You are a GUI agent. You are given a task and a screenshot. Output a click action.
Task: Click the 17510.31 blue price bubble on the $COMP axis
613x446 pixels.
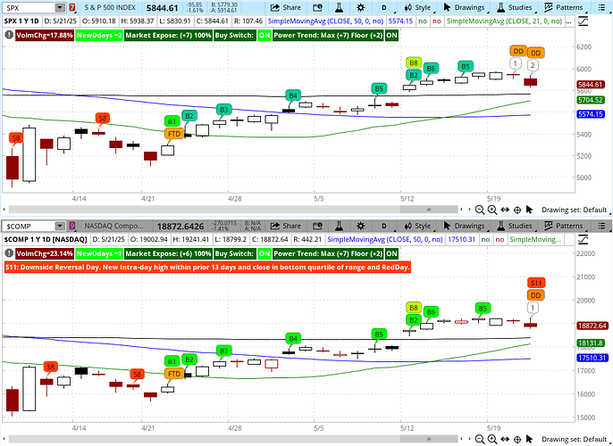click(592, 358)
